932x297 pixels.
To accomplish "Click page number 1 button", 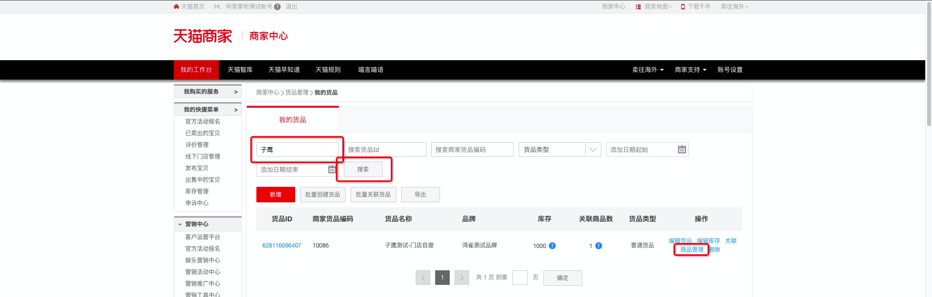I will [x=442, y=278].
